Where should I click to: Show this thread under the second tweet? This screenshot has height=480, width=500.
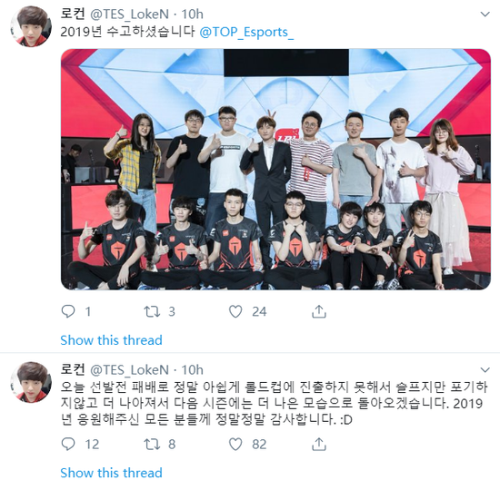pos(111,473)
